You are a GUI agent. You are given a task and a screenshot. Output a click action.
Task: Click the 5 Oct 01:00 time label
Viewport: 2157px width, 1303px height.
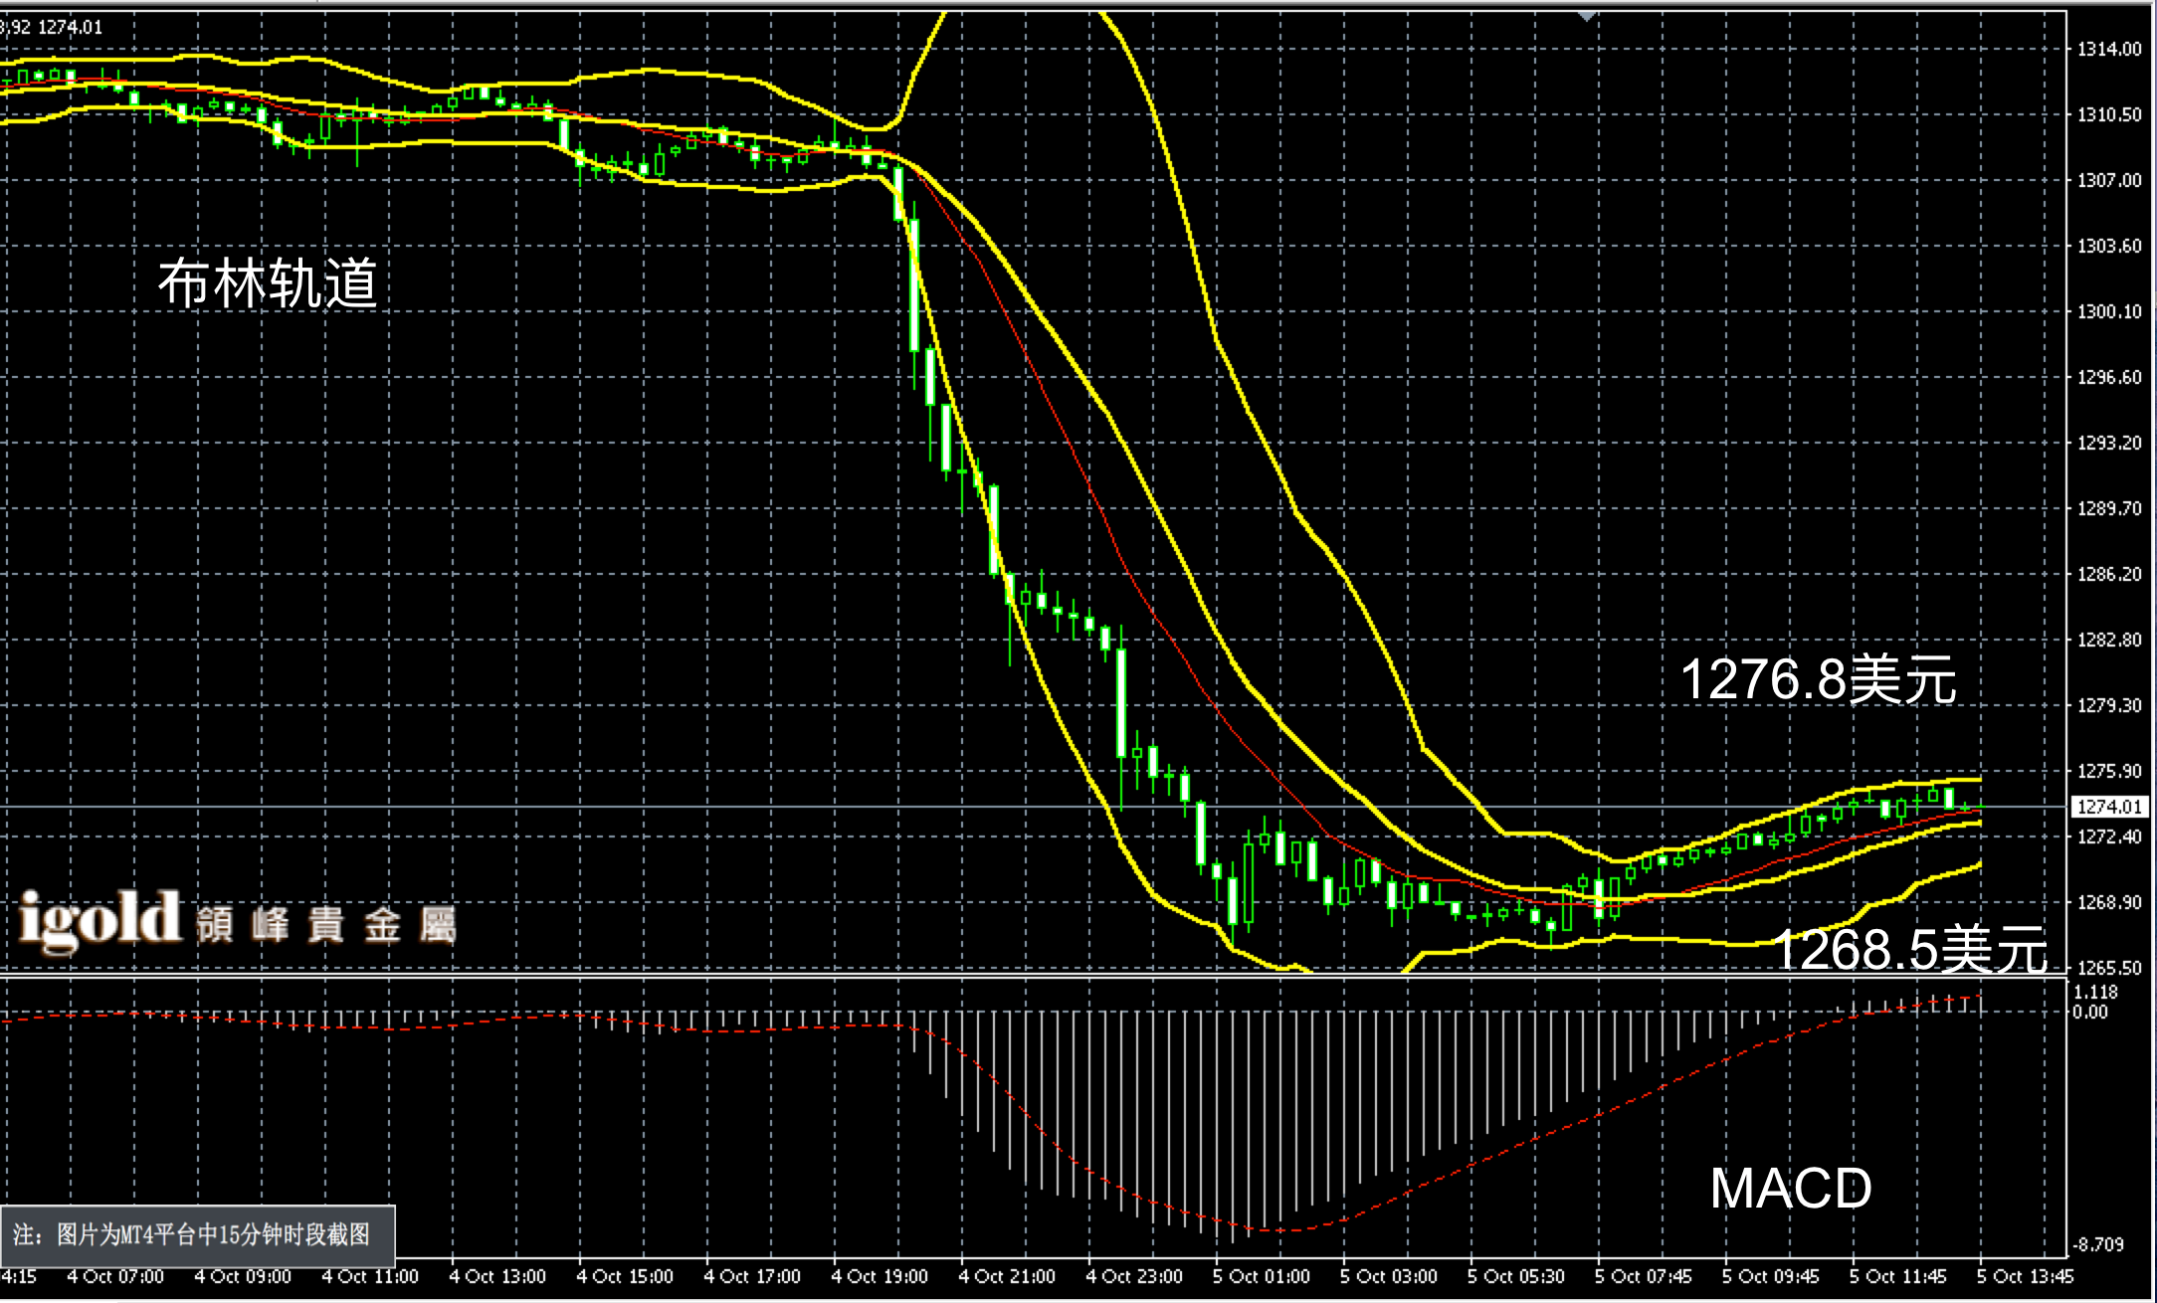click(x=1261, y=1276)
